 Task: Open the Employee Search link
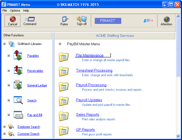point(29,127)
